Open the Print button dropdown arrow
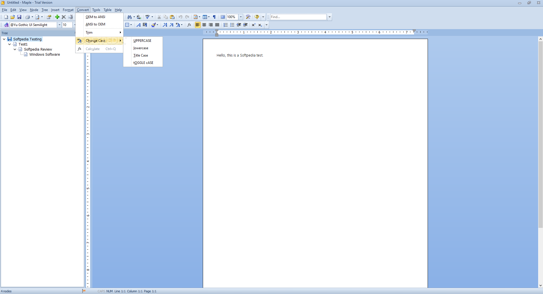 tap(32, 17)
